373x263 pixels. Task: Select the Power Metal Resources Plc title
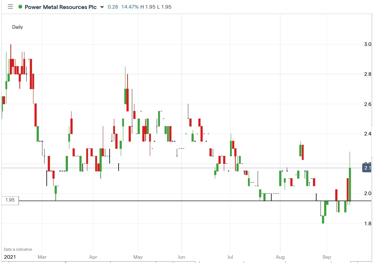(60, 6)
